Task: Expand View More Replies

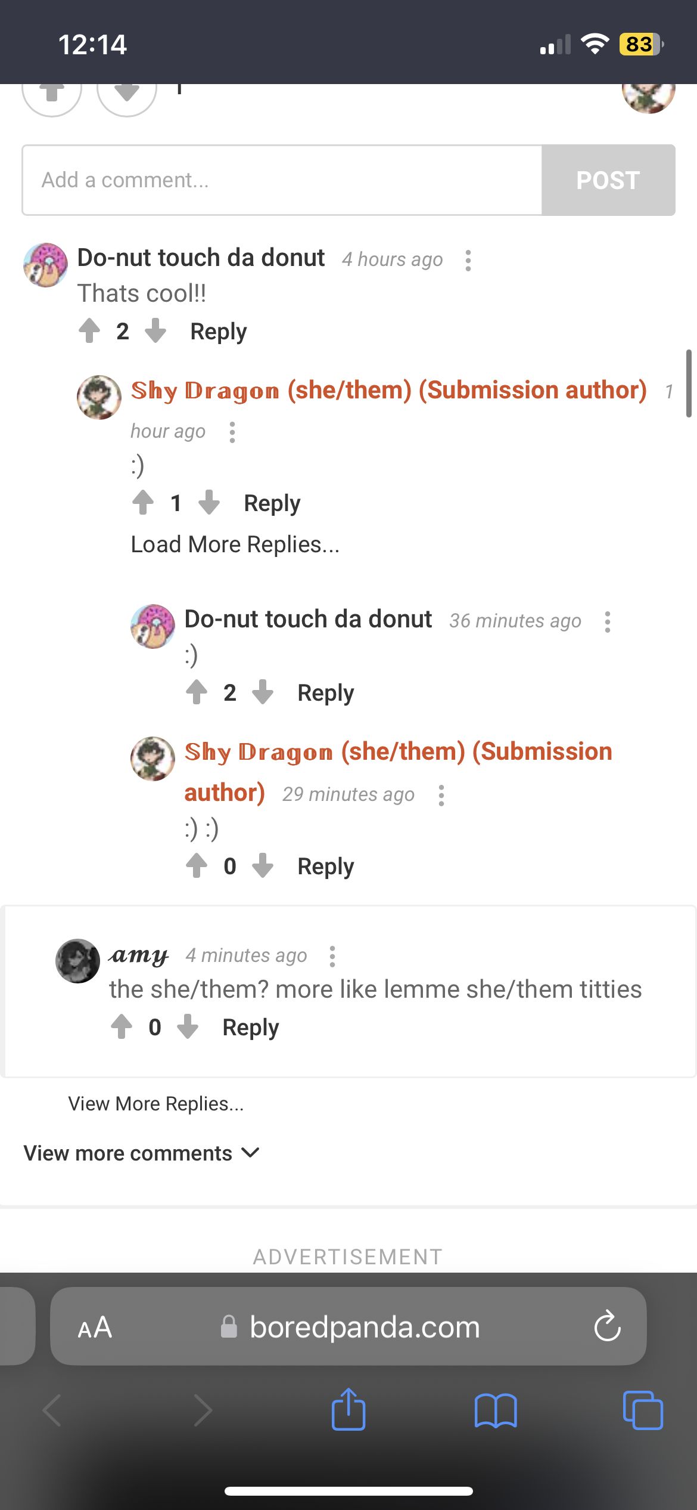Action: click(x=156, y=1104)
